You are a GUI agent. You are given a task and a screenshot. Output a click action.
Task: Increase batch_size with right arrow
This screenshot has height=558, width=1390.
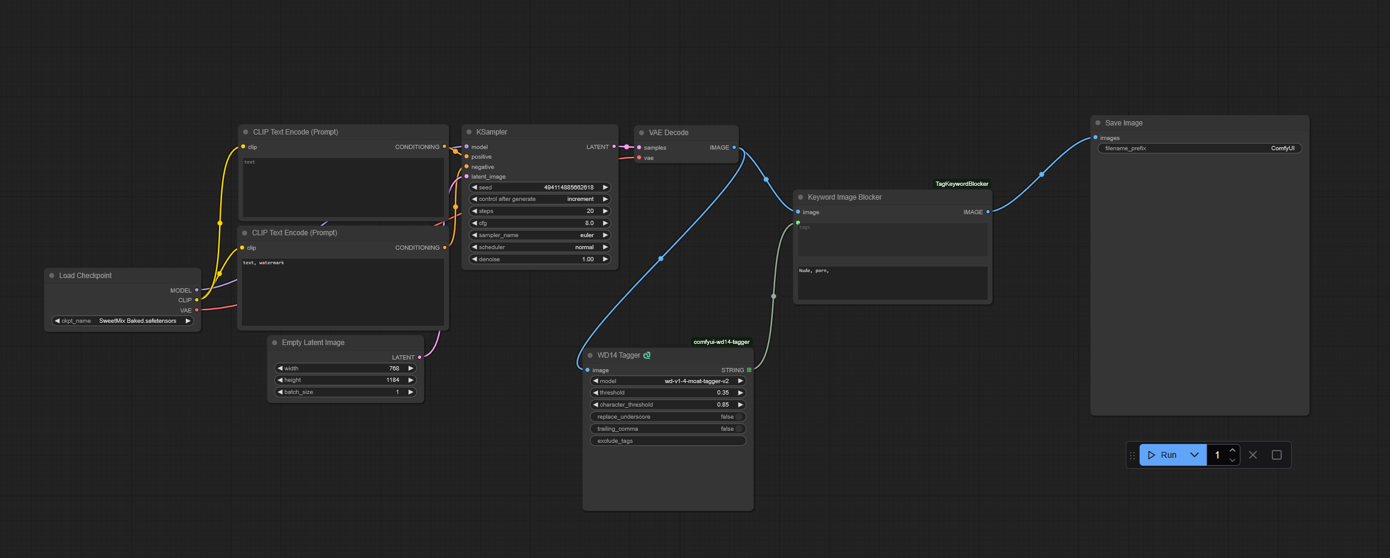coord(411,392)
